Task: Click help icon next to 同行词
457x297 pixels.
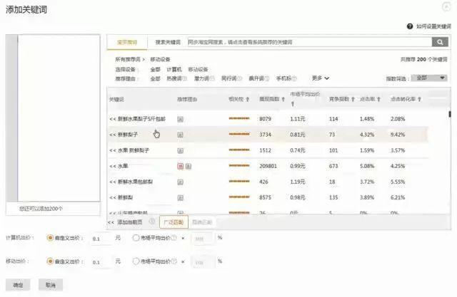Action: tap(240, 78)
